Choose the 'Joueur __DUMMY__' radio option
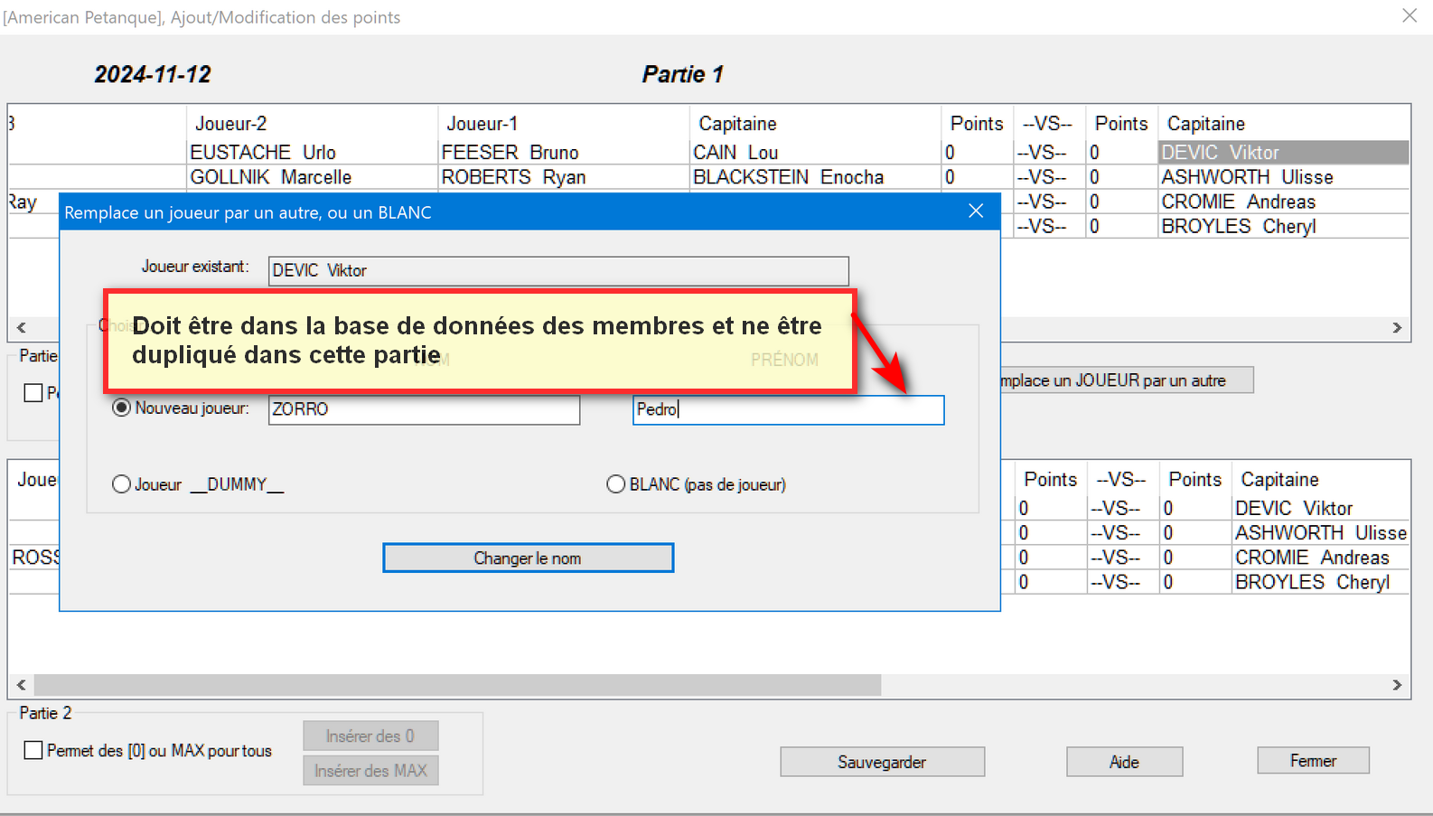Viewport: 1433px width, 816px height. (x=122, y=484)
